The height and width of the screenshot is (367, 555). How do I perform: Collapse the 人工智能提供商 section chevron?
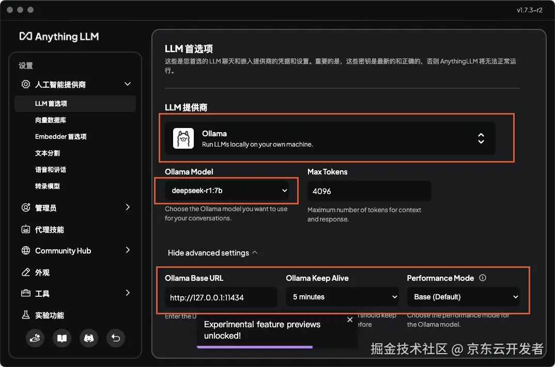point(128,84)
